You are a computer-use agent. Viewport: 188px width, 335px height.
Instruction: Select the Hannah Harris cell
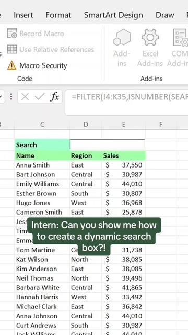(x=42, y=297)
